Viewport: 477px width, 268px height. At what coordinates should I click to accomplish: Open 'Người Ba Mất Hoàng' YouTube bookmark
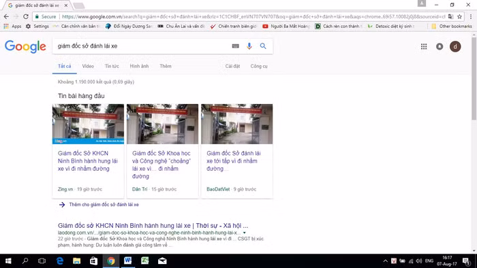point(286,27)
